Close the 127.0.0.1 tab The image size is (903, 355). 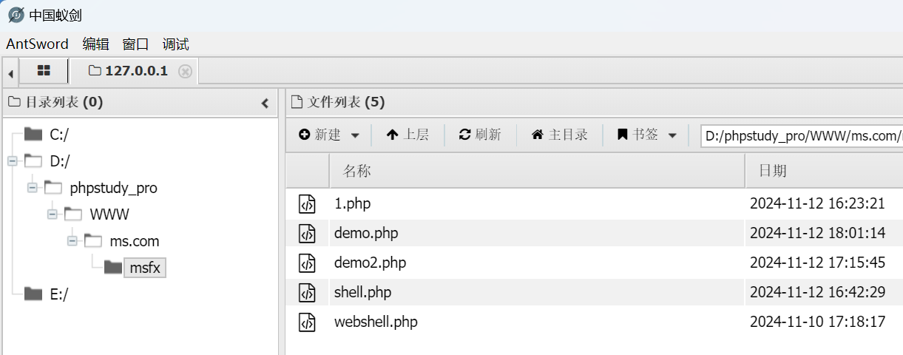(186, 72)
